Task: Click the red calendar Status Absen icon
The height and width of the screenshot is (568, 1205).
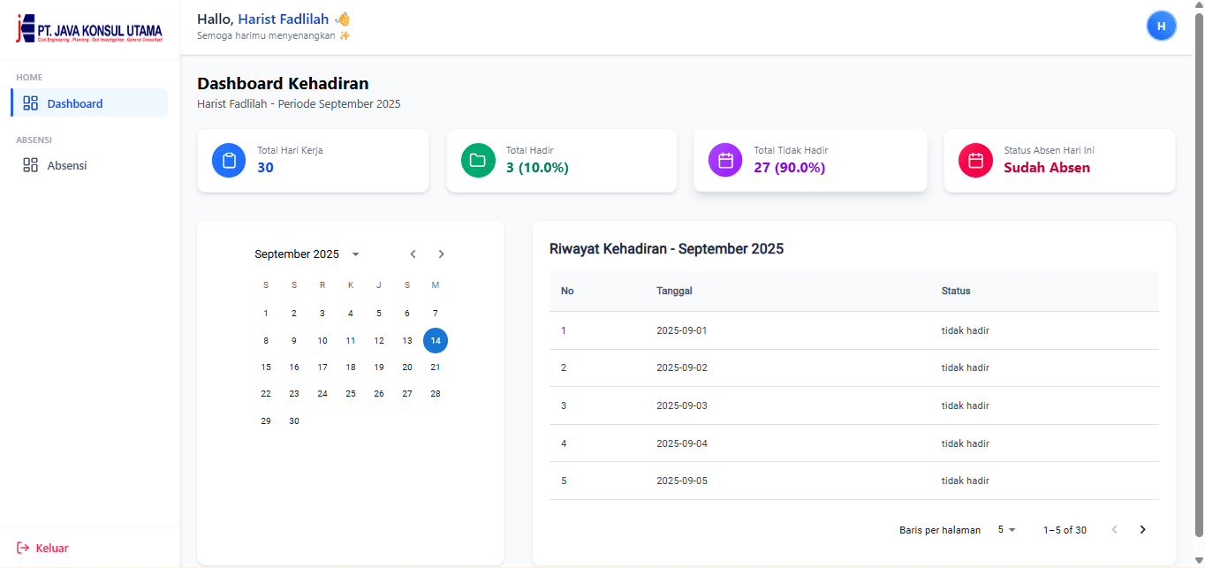Action: (975, 161)
